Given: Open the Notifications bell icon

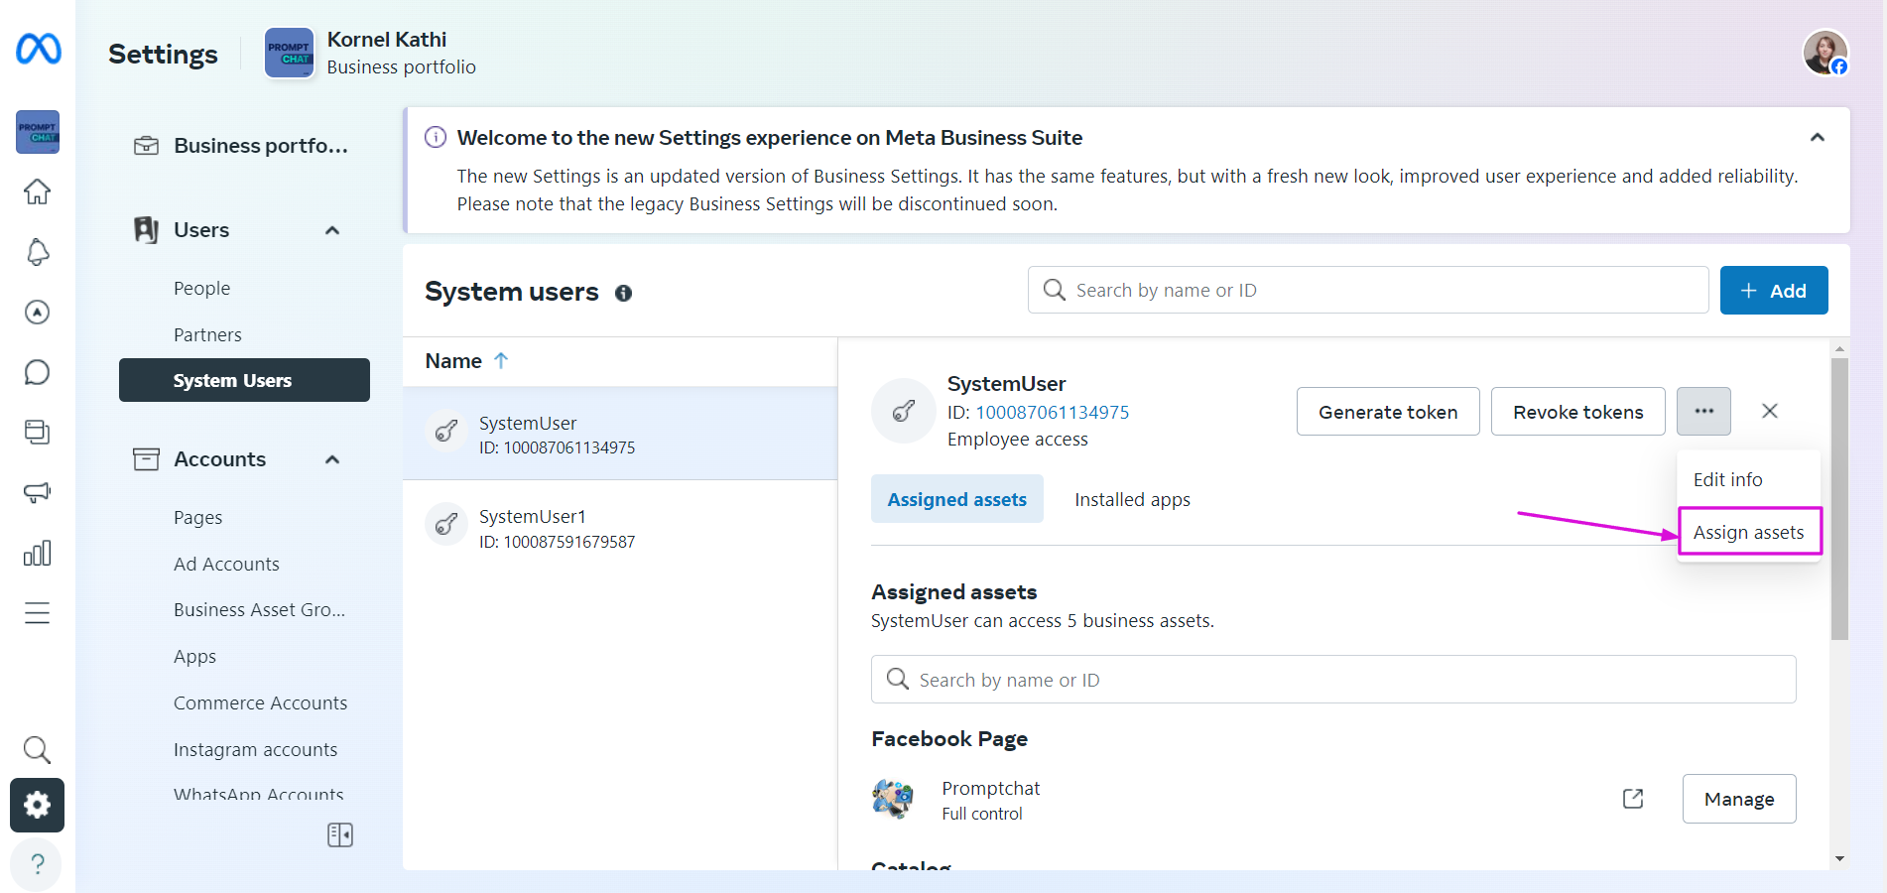Looking at the screenshot, I should 37,252.
